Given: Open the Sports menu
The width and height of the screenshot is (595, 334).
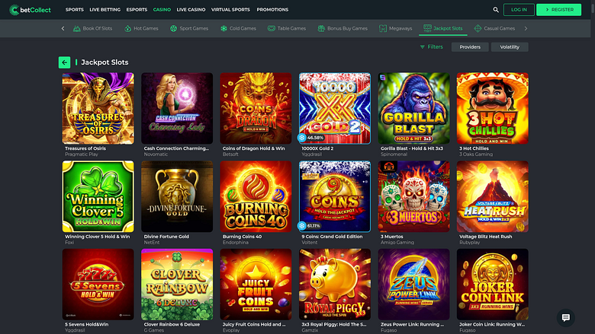Looking at the screenshot, I should point(75,10).
